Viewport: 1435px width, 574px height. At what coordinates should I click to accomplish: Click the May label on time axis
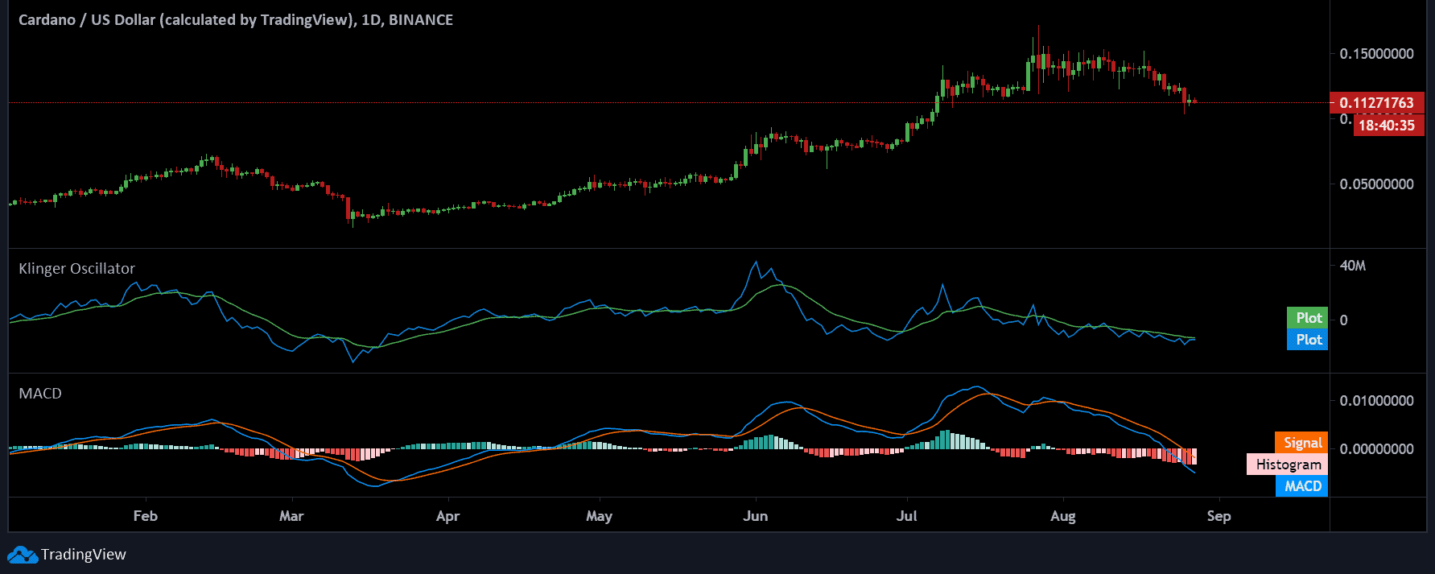599,516
